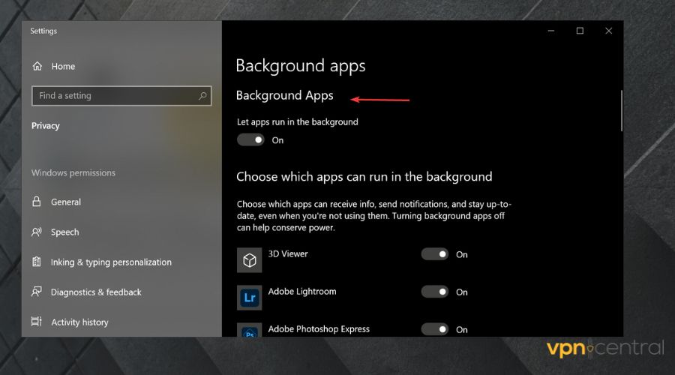Go to Activity history settings
The height and width of the screenshot is (375, 675).
[x=79, y=322]
